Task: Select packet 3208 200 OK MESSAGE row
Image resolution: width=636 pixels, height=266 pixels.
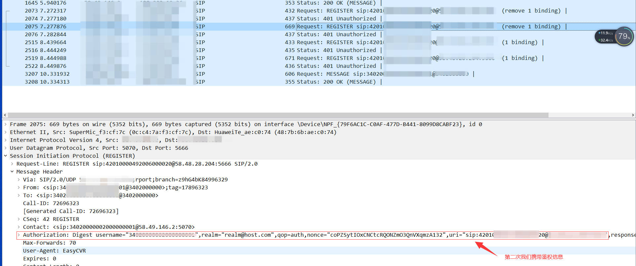Action: [319, 82]
